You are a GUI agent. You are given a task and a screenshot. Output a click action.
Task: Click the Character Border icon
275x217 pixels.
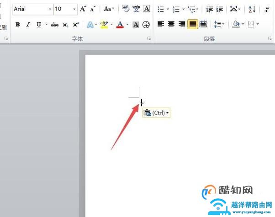147,9
